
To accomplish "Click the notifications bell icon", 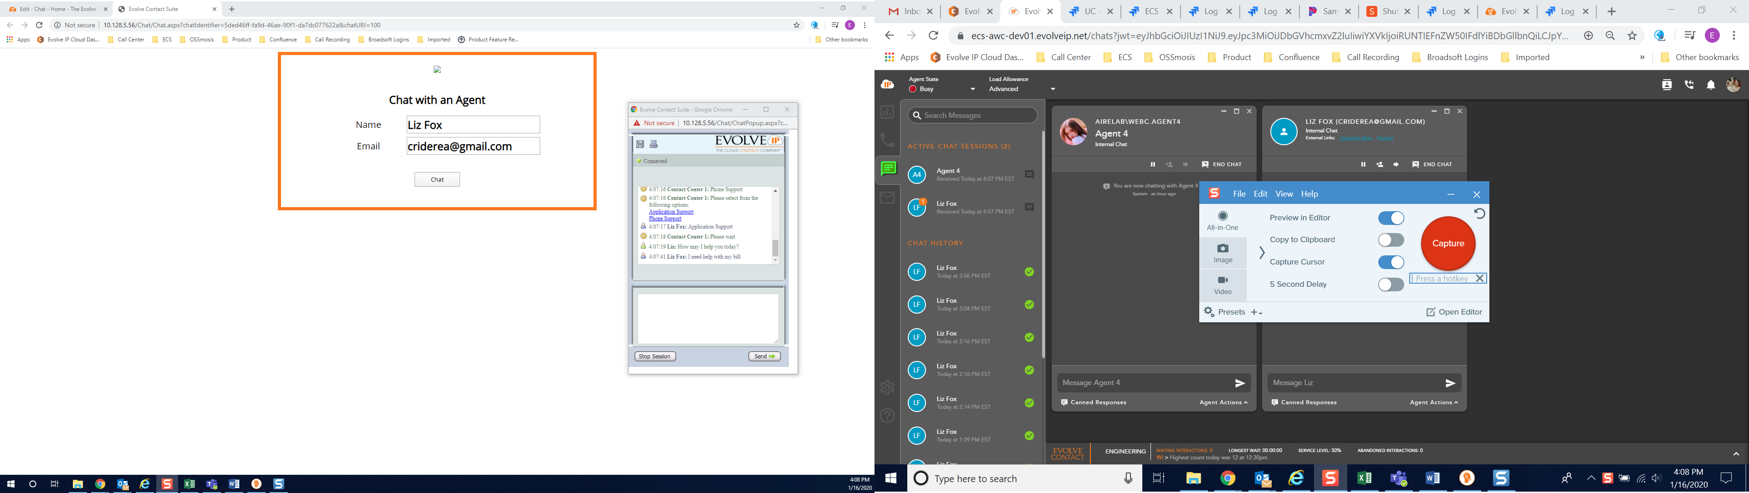I will (x=1711, y=85).
